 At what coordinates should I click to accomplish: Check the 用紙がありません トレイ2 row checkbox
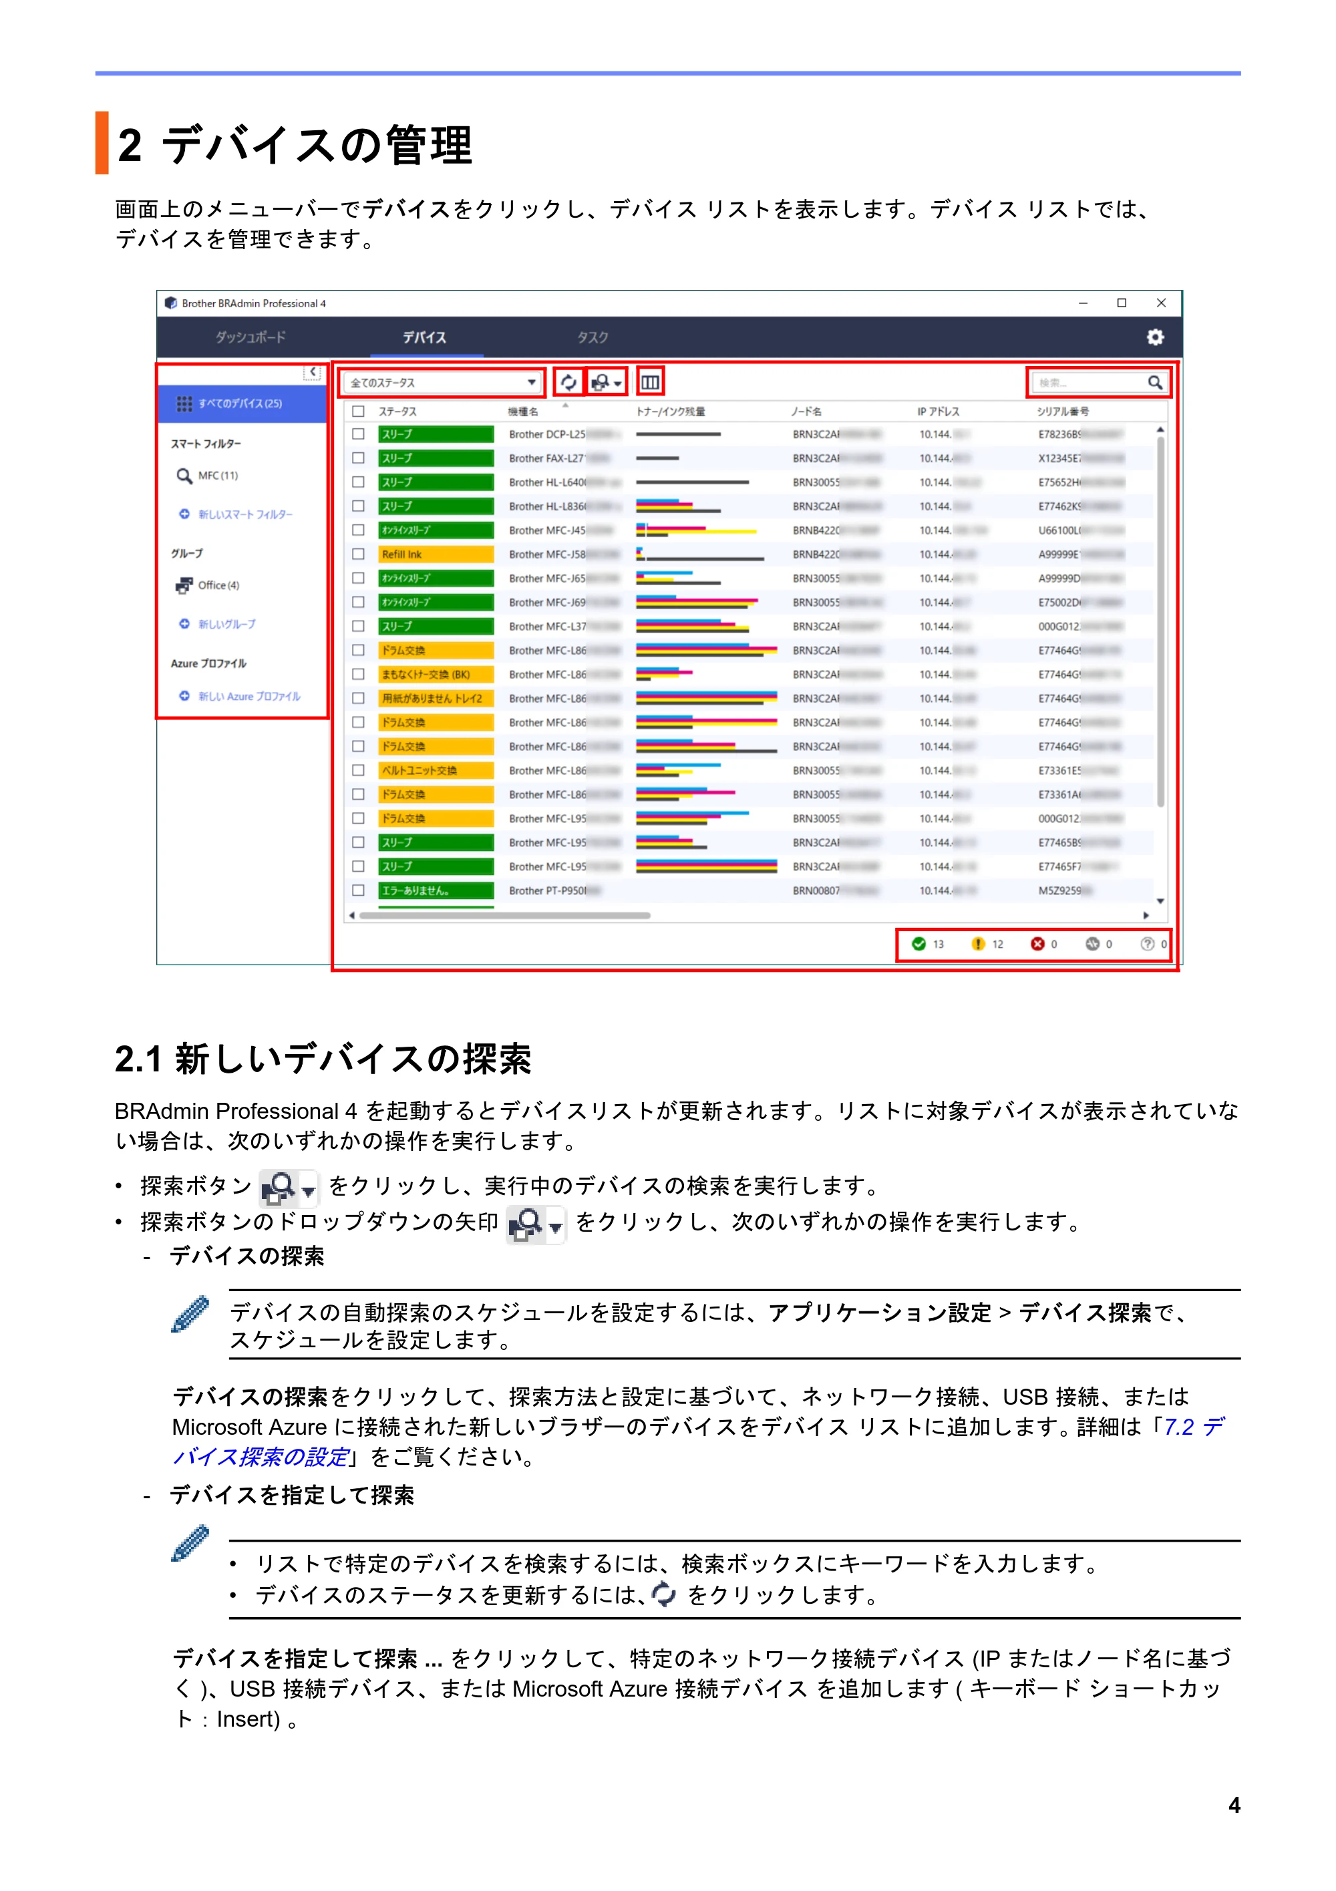(358, 699)
